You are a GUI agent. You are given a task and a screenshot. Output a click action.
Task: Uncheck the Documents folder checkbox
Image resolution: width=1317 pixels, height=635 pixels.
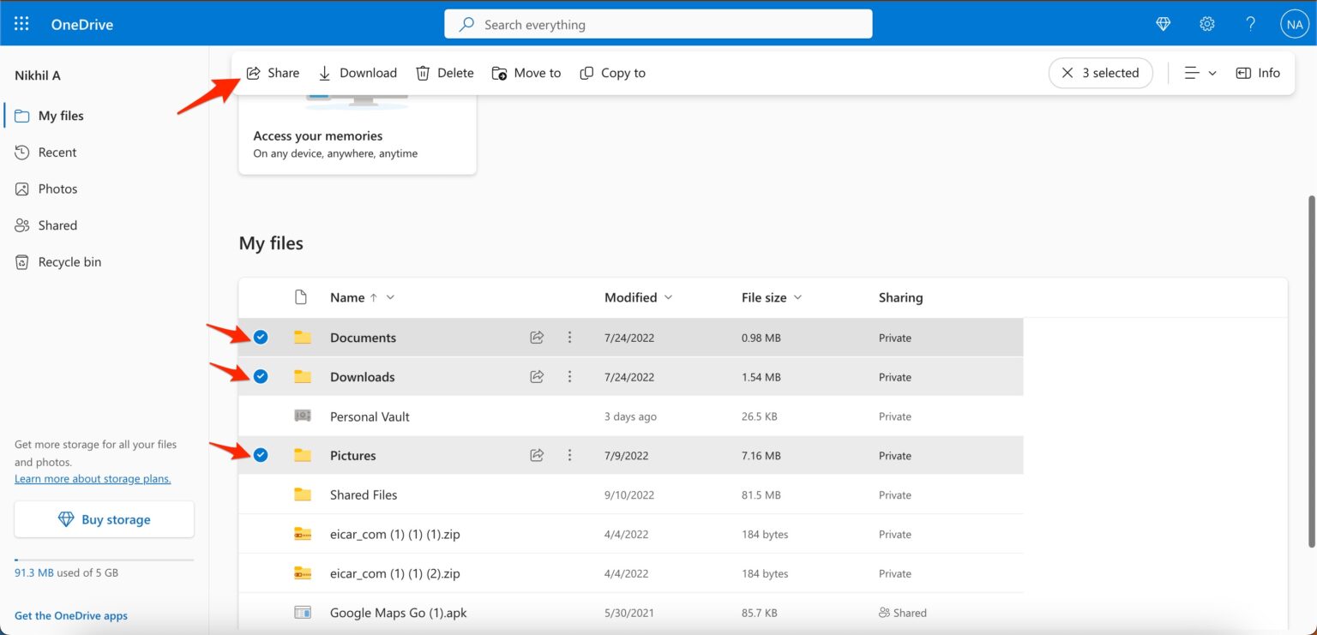(261, 338)
